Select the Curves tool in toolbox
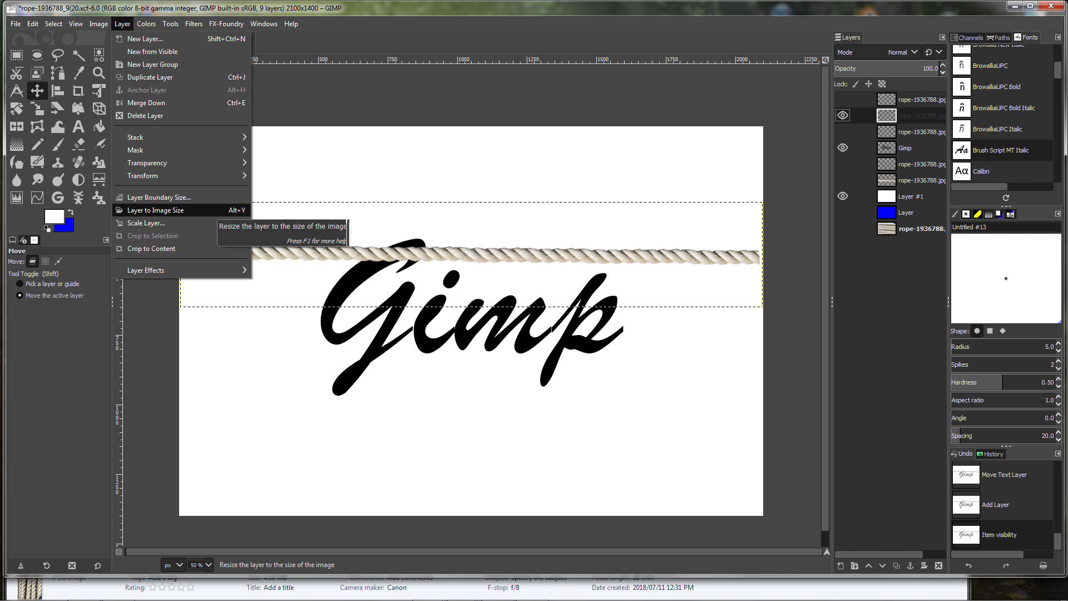The image size is (1068, 601). click(37, 198)
